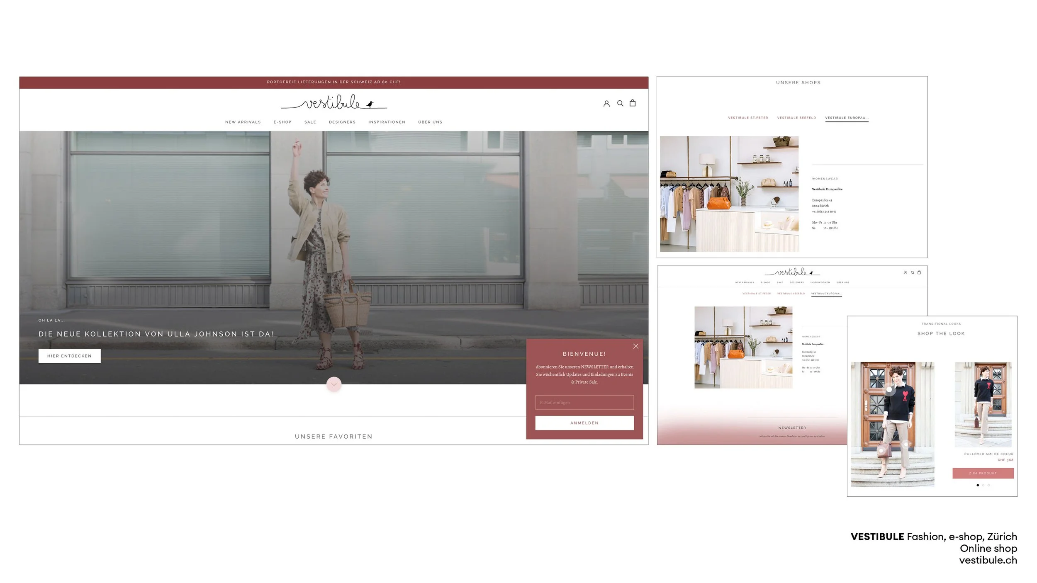Open ÜBER UNS in main navigation

click(x=430, y=122)
